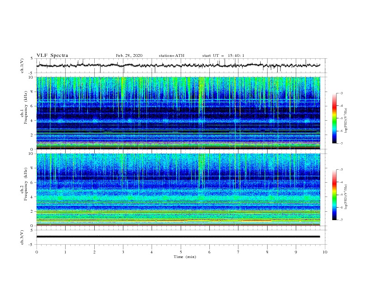
Task: Click the "station=ATH" label
Action: (x=171, y=55)
